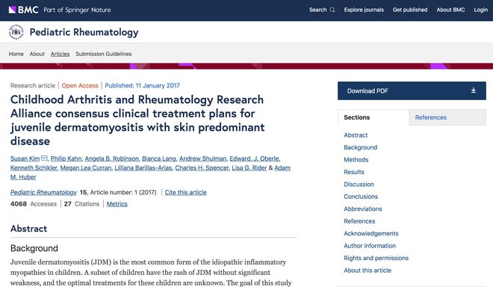Viewport: 493px width, 287px height.
Task: Open author Edward J. Oberle's details
Action: pos(254,158)
